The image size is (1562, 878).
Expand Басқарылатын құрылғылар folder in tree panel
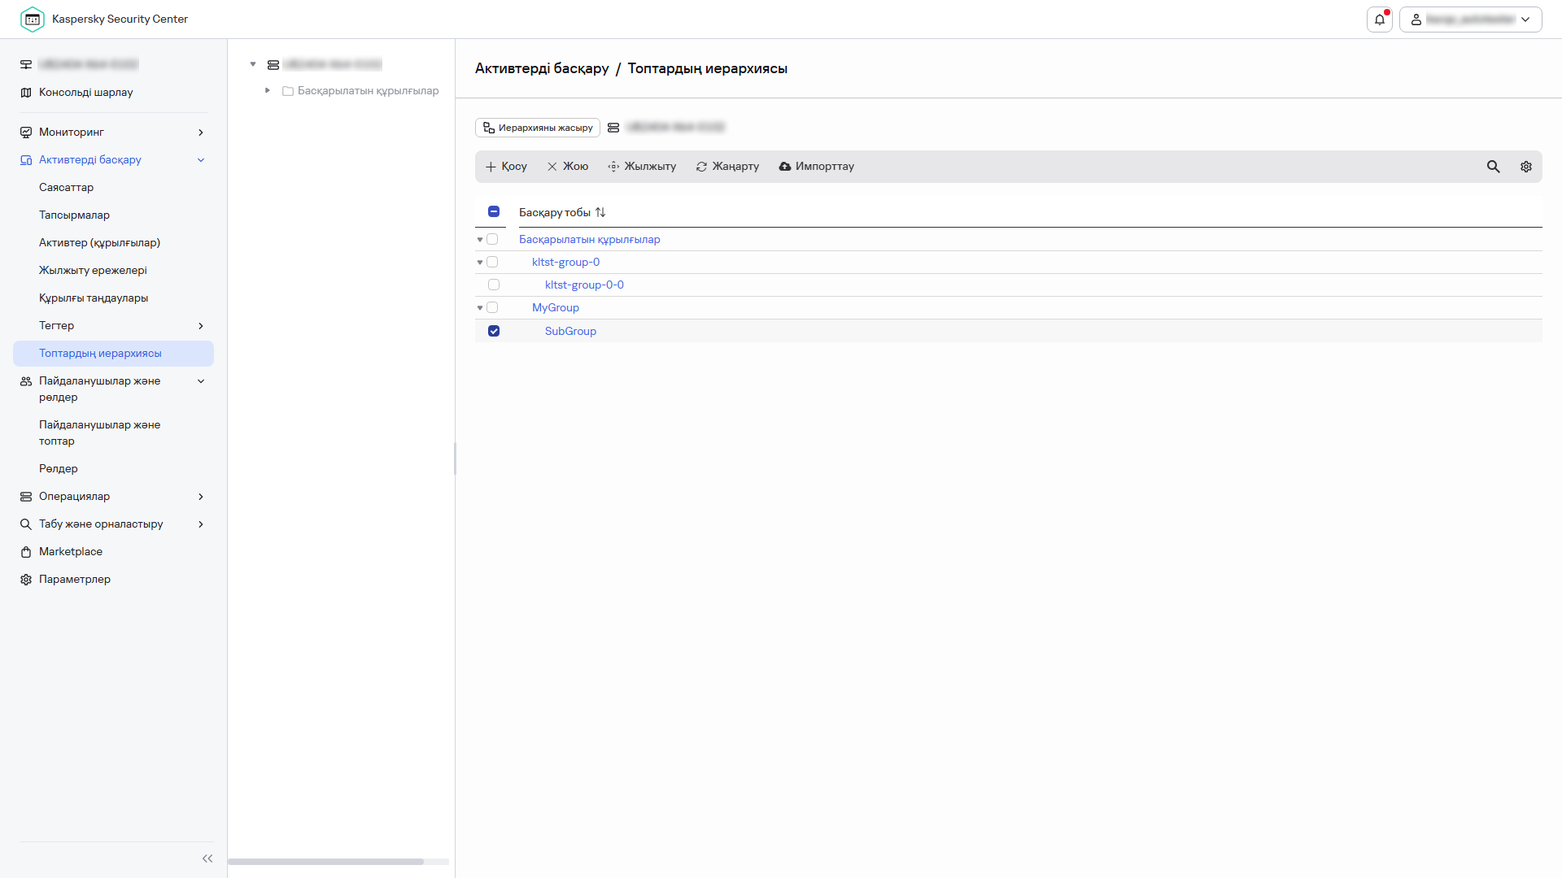coord(268,91)
